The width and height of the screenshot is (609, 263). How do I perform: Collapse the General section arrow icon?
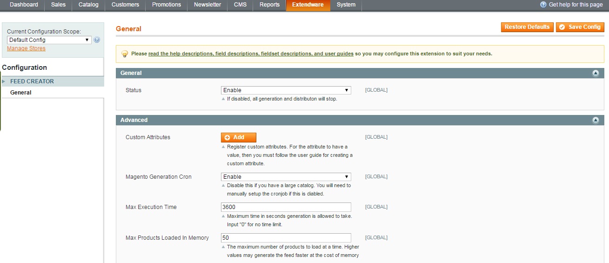[x=595, y=73]
